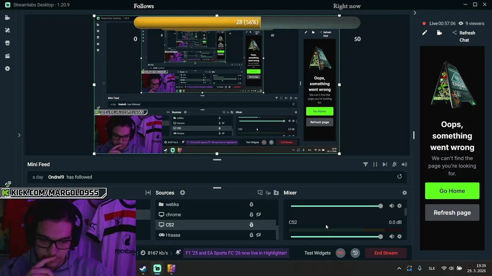Image resolution: width=492 pixels, height=276 pixels.
Task: Collapse scenes panel using arrow icon beside Sources
Action: pyautogui.click(x=148, y=193)
